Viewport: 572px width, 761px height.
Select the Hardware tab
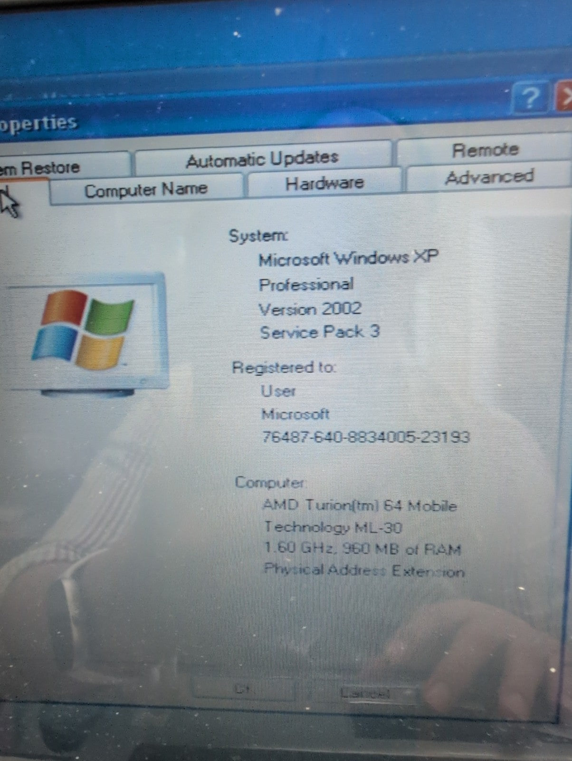[324, 183]
